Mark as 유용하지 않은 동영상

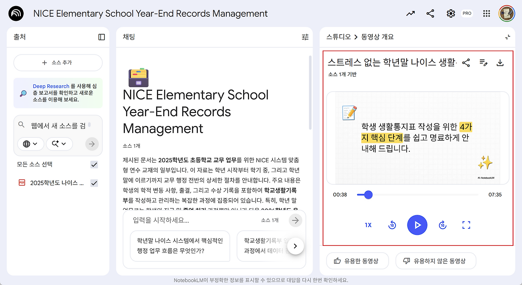pos(436,261)
